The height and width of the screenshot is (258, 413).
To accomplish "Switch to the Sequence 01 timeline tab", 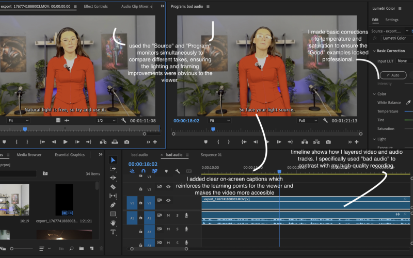I will click(211, 155).
